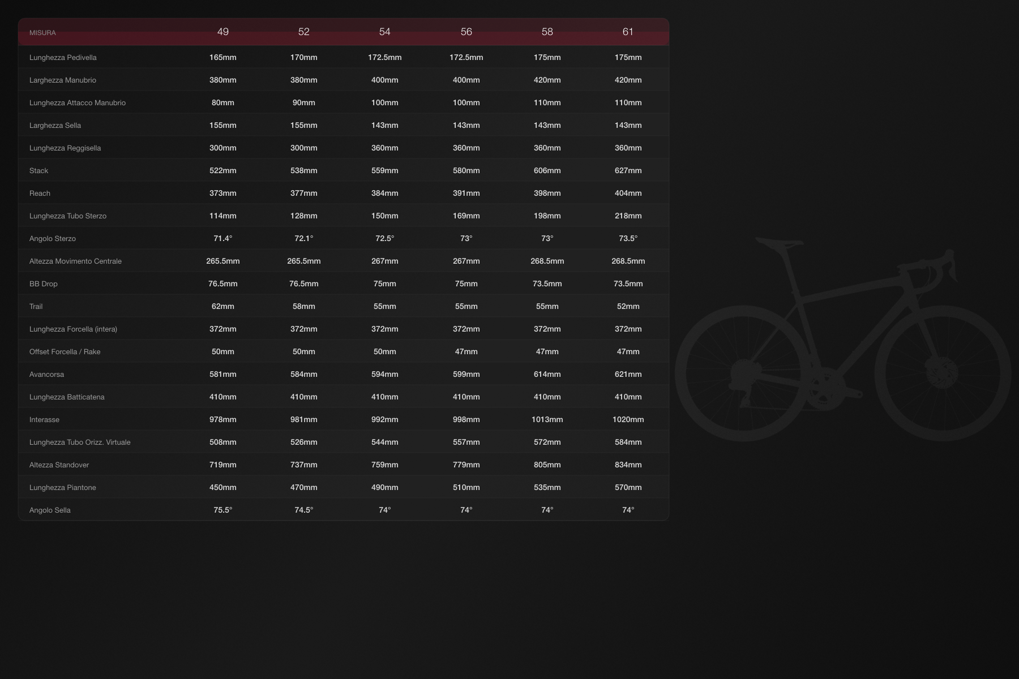Viewport: 1019px width, 679px height.
Task: Select the size 56 column header
Action: click(467, 32)
